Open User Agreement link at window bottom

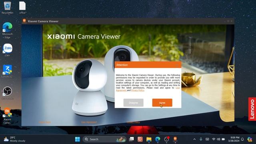[89, 122]
